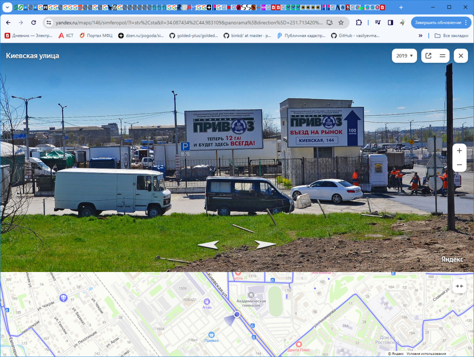This screenshot has width=474, height=357.
Task: Move panorama with the left arrow
Action: pyautogui.click(x=208, y=245)
